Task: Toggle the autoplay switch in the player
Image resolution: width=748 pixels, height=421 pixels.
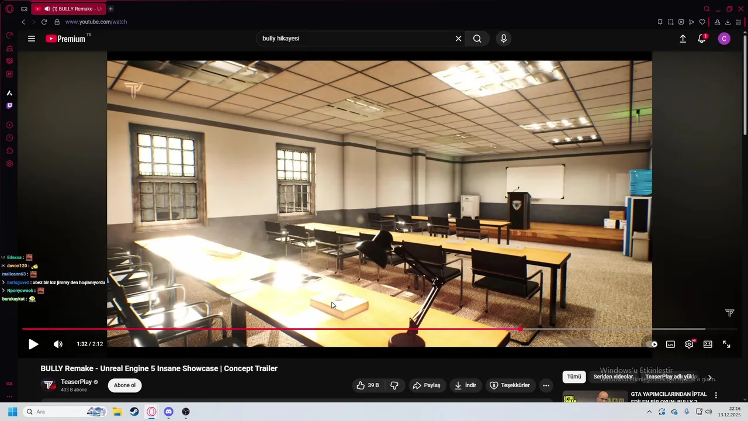Action: [x=652, y=344]
